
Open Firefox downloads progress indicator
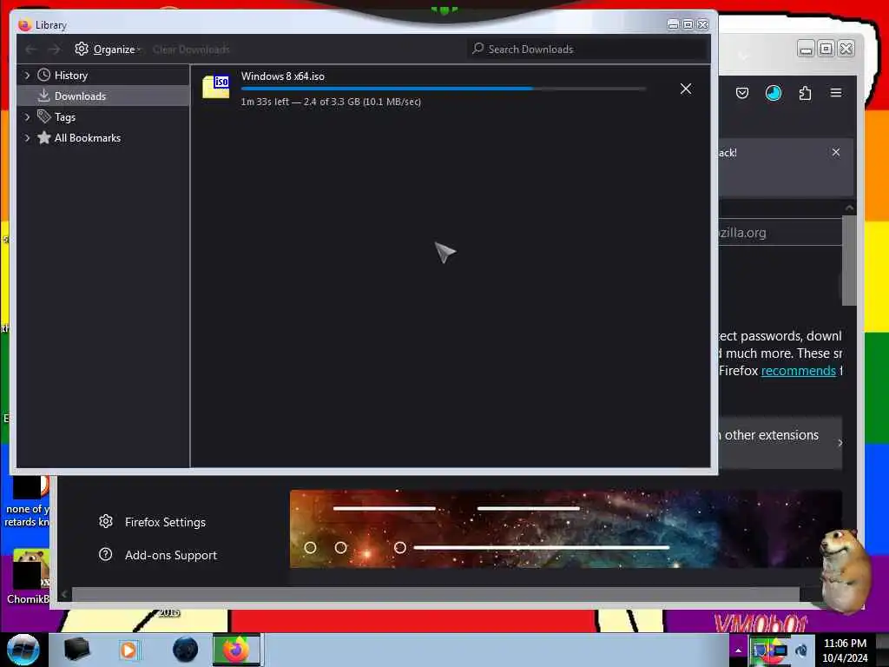[x=774, y=93]
